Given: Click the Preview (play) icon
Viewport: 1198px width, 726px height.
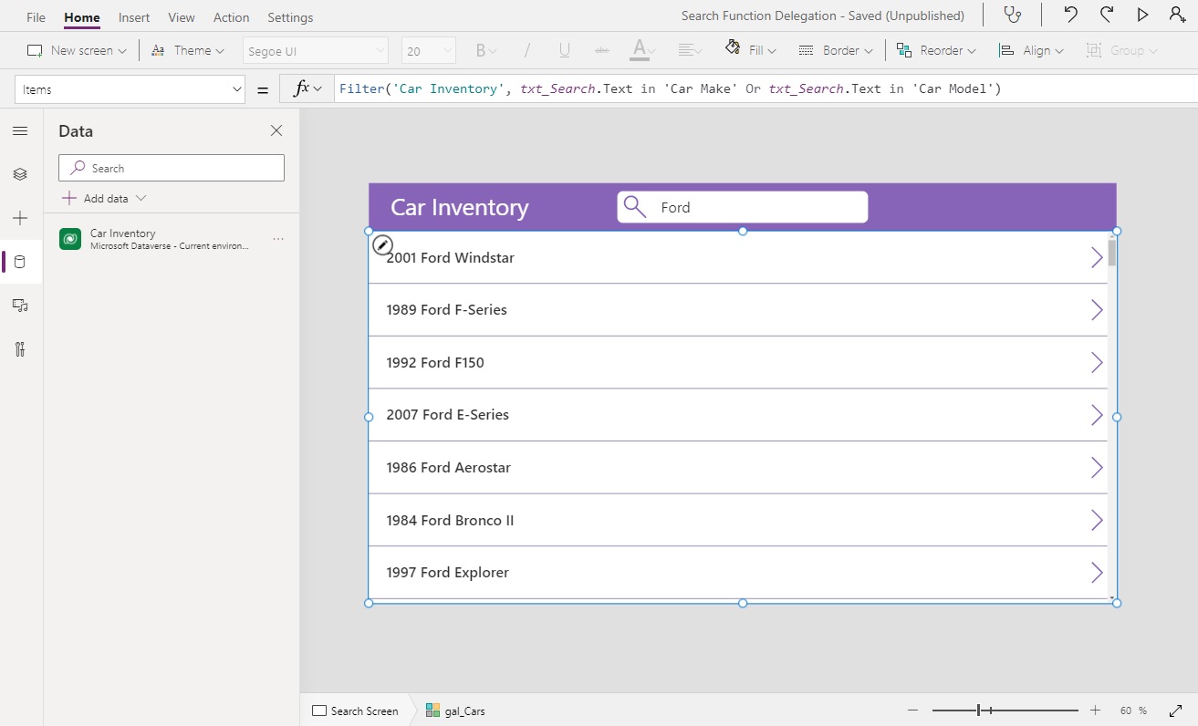Looking at the screenshot, I should [x=1142, y=15].
